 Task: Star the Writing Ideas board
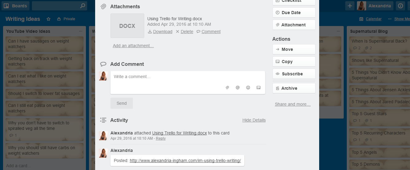[48, 19]
